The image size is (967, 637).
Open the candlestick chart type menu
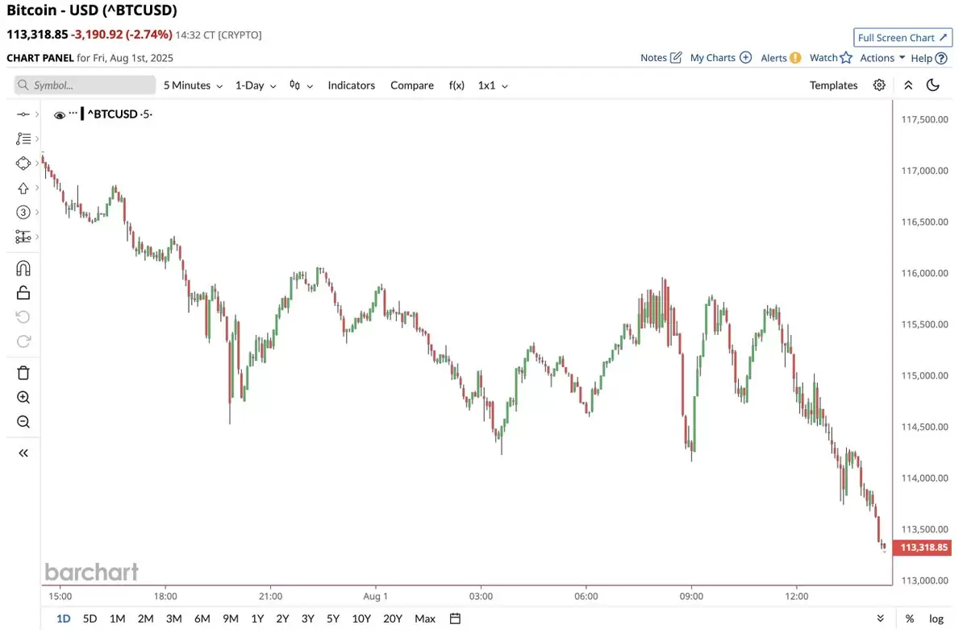(x=301, y=85)
